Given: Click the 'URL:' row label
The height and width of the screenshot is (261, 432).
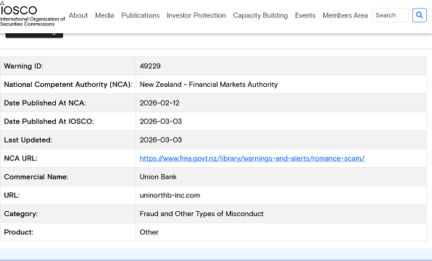Looking at the screenshot, I should pyautogui.click(x=12, y=195).
